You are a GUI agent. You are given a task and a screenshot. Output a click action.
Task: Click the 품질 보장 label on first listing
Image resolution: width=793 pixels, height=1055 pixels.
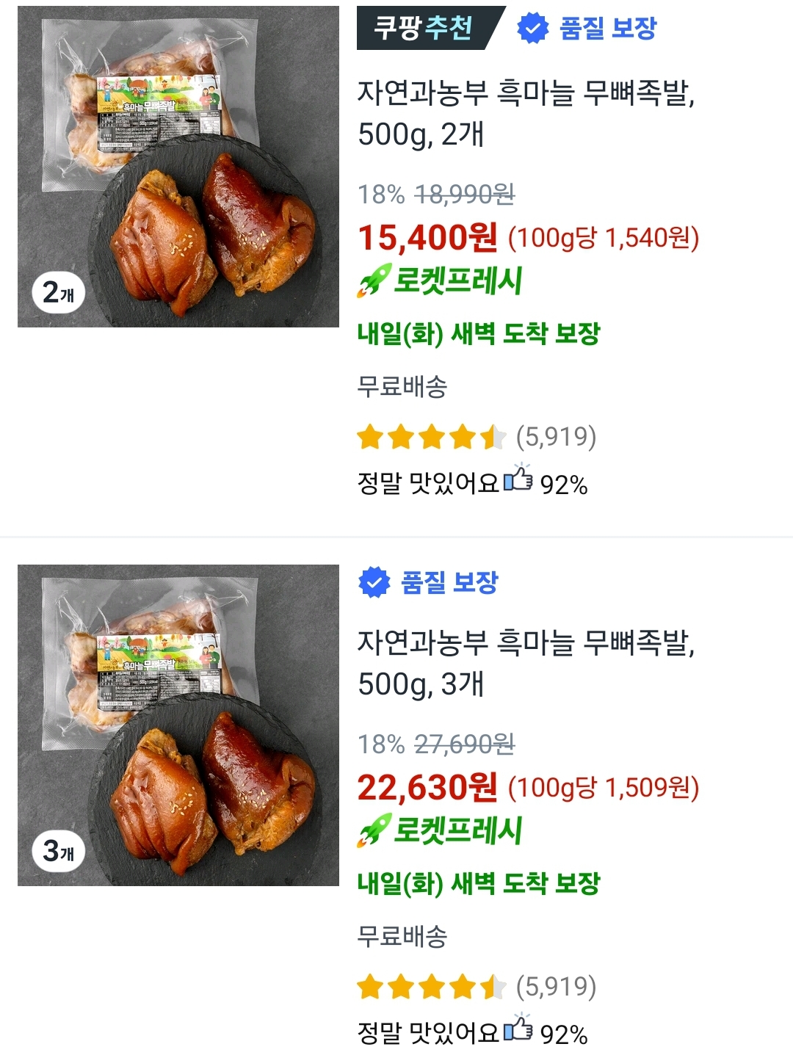click(608, 29)
